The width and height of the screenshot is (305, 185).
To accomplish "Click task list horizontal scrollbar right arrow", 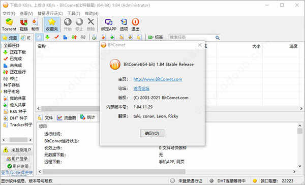I will [301, 108].
